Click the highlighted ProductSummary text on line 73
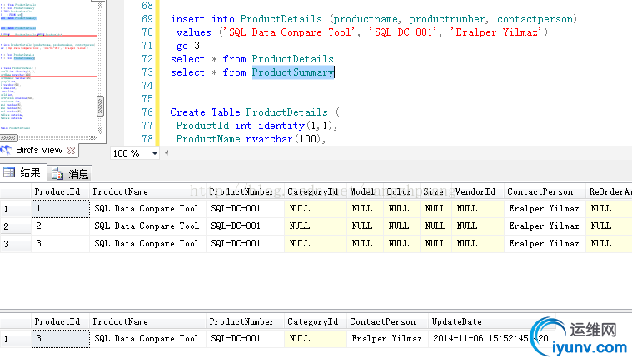This screenshot has width=632, height=363. click(x=293, y=72)
